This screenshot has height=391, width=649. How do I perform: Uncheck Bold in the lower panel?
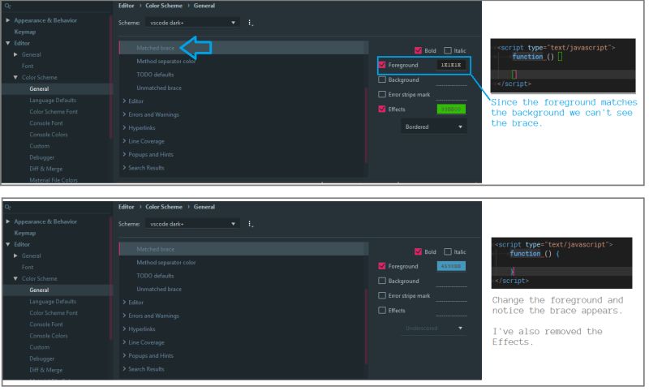(418, 251)
